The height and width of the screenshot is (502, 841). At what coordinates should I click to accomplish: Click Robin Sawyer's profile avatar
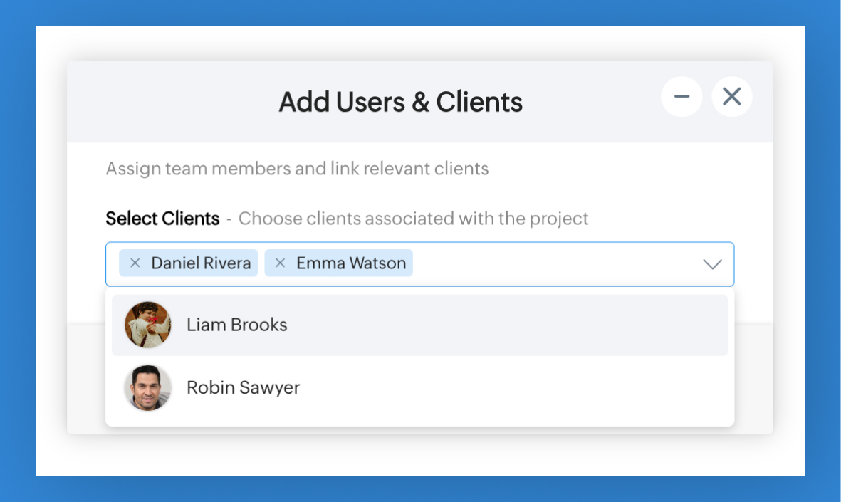point(148,387)
